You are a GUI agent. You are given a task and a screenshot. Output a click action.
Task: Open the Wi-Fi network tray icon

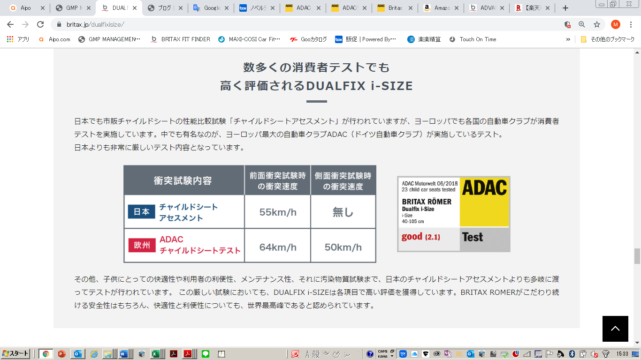point(606,354)
